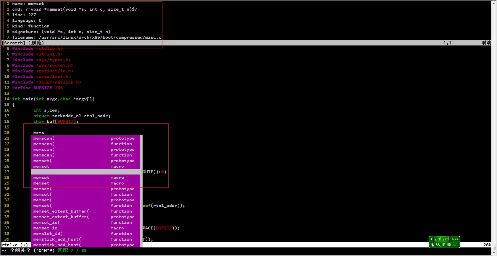The height and width of the screenshot is (256, 497).
Task: Click the completion popup scrollbar
Action: point(141,191)
